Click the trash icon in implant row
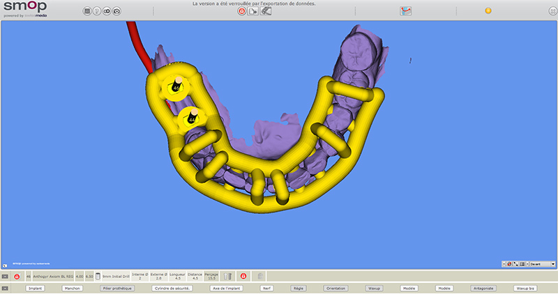 click(x=228, y=277)
